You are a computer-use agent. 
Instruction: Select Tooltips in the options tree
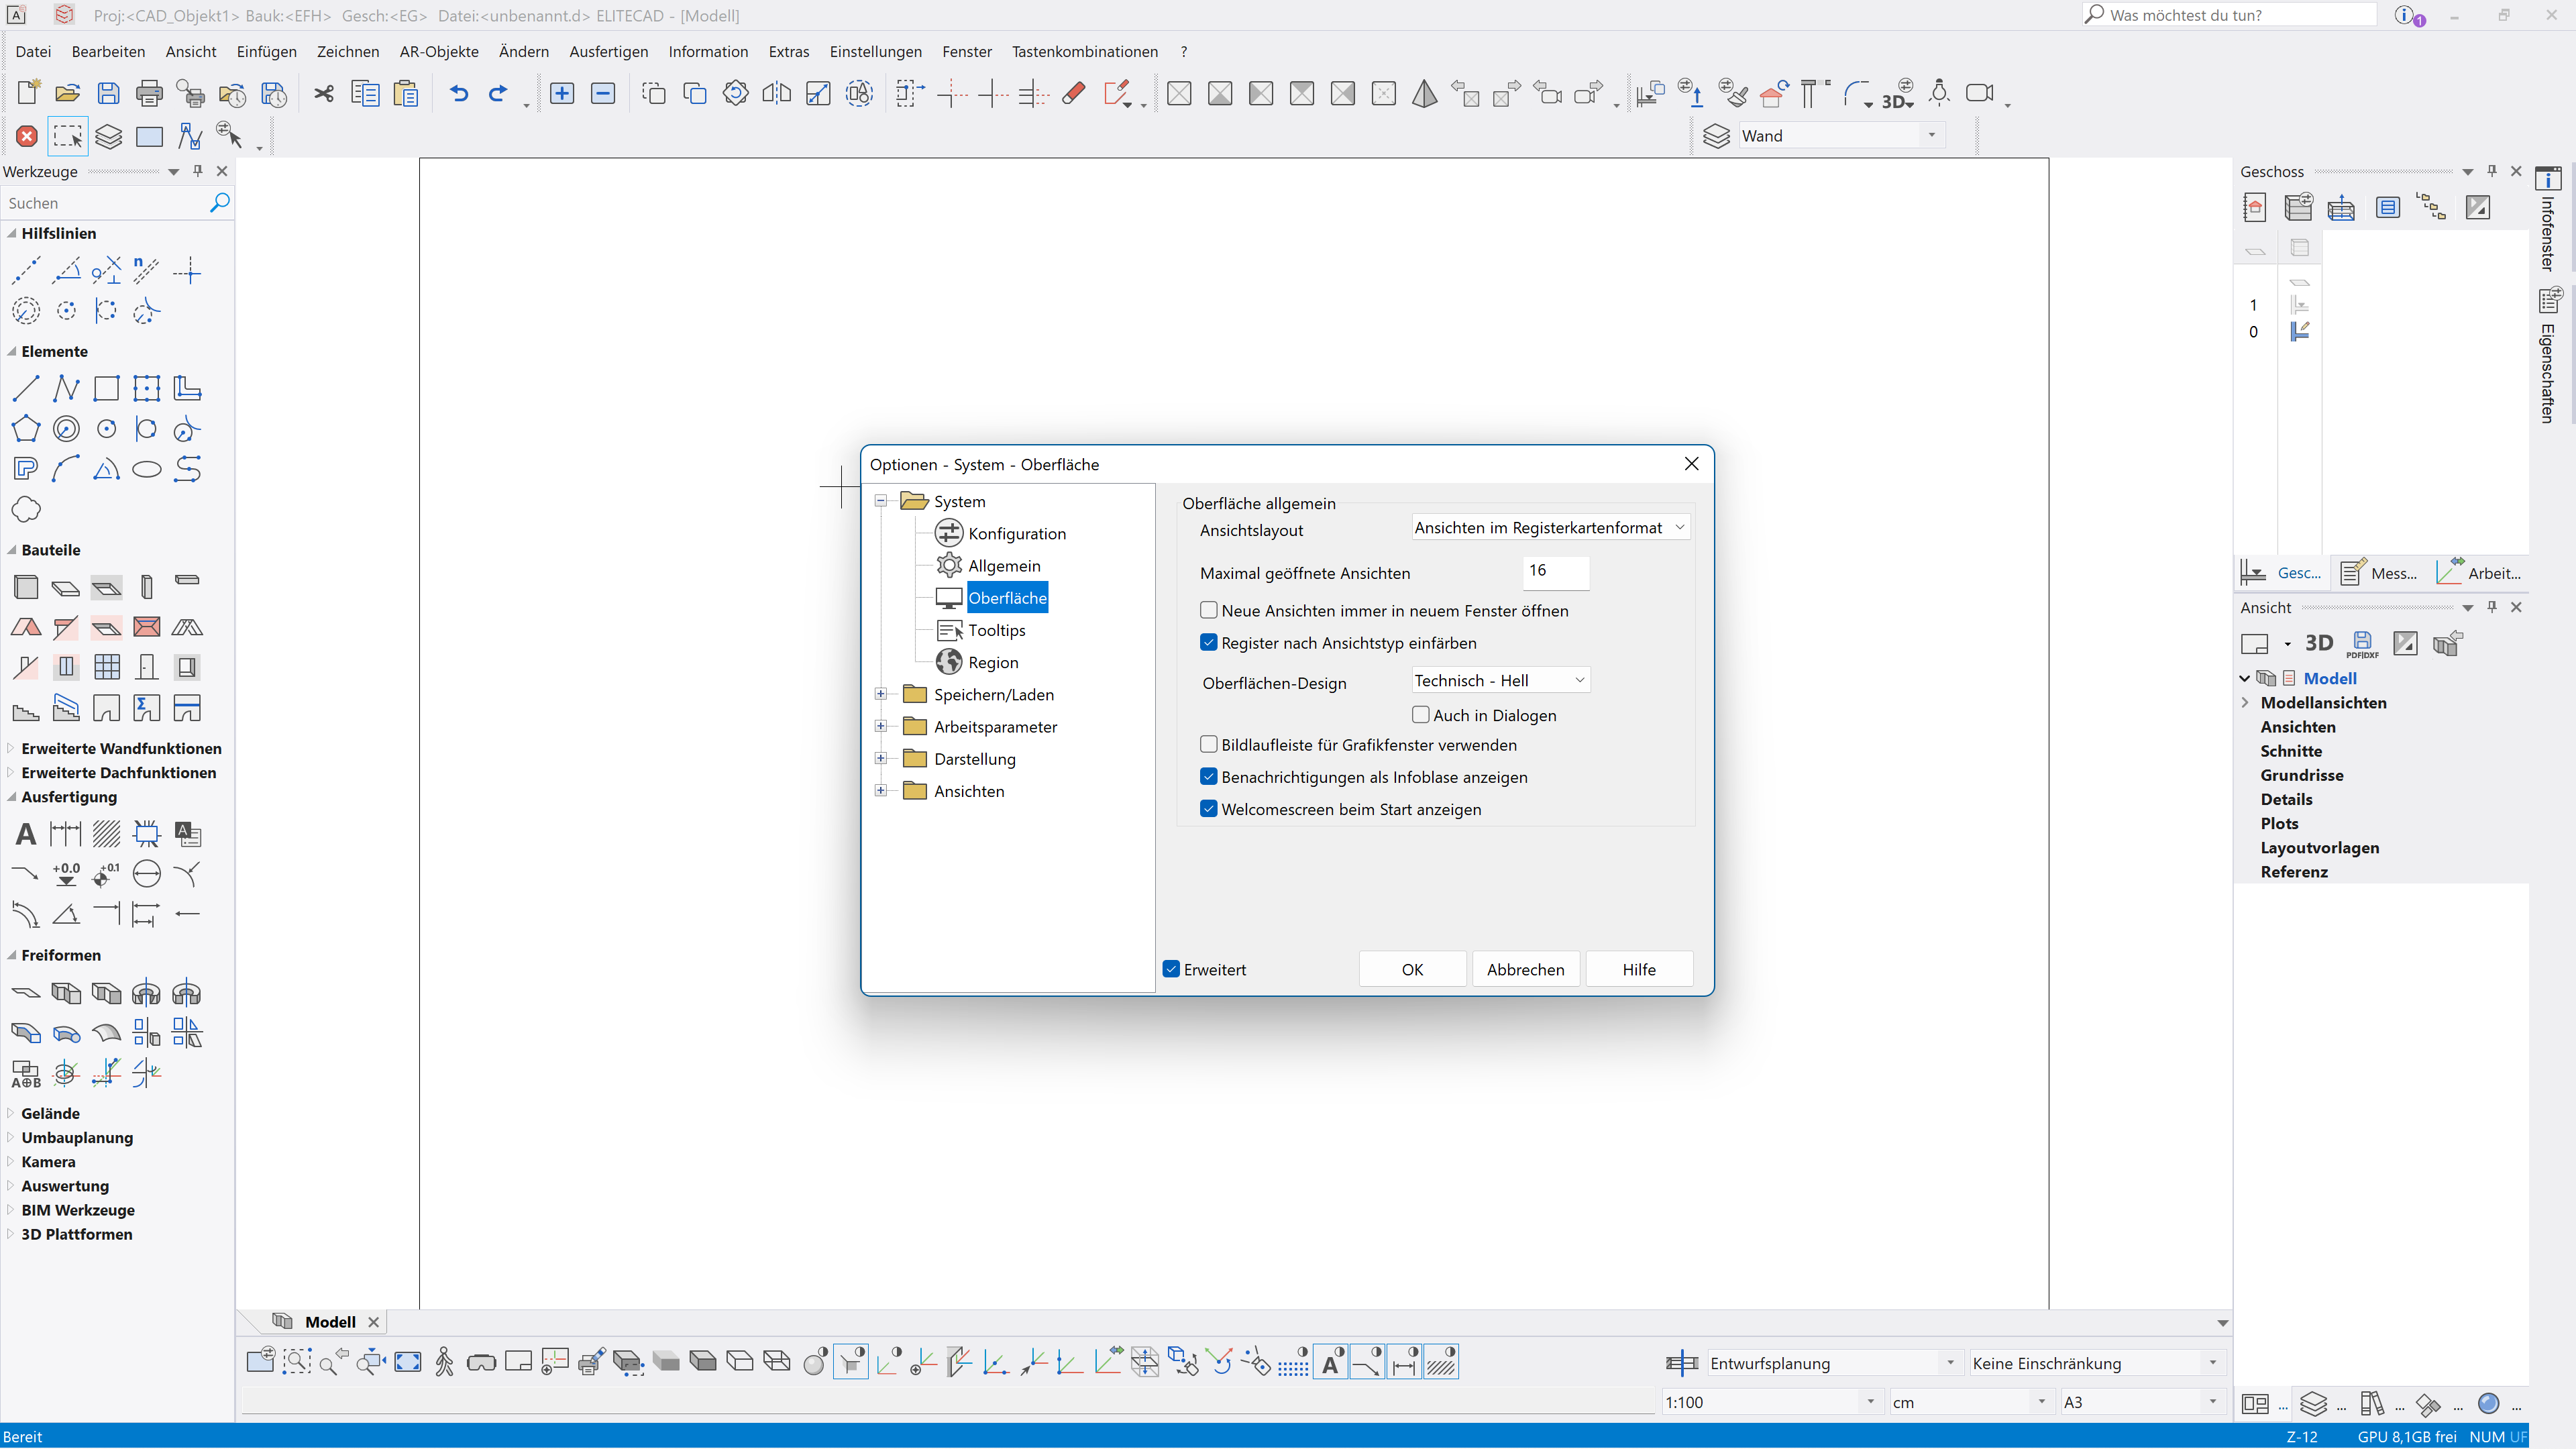(996, 630)
